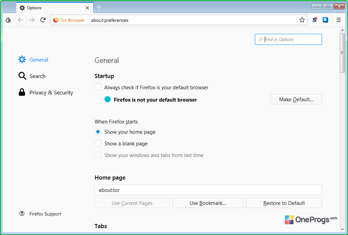
Task: Focus the Find in Options search field
Action: (x=288, y=39)
